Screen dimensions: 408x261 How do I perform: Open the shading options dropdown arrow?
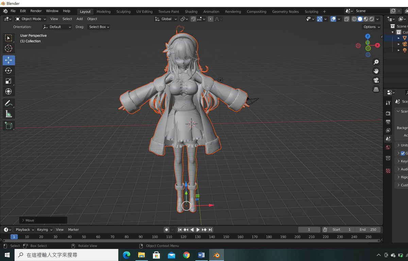click(378, 19)
